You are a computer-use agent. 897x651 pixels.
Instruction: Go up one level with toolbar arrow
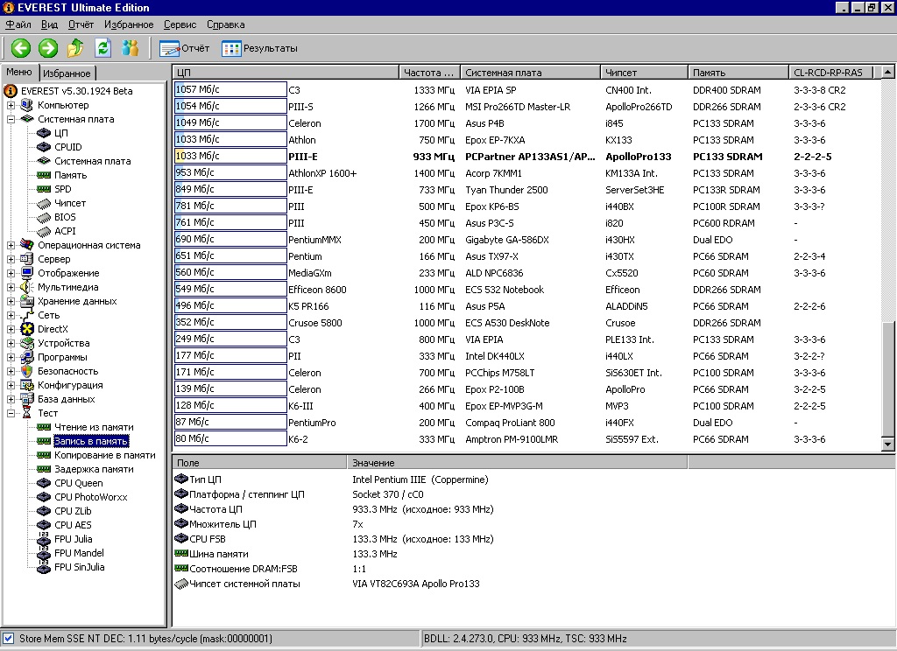[76, 48]
